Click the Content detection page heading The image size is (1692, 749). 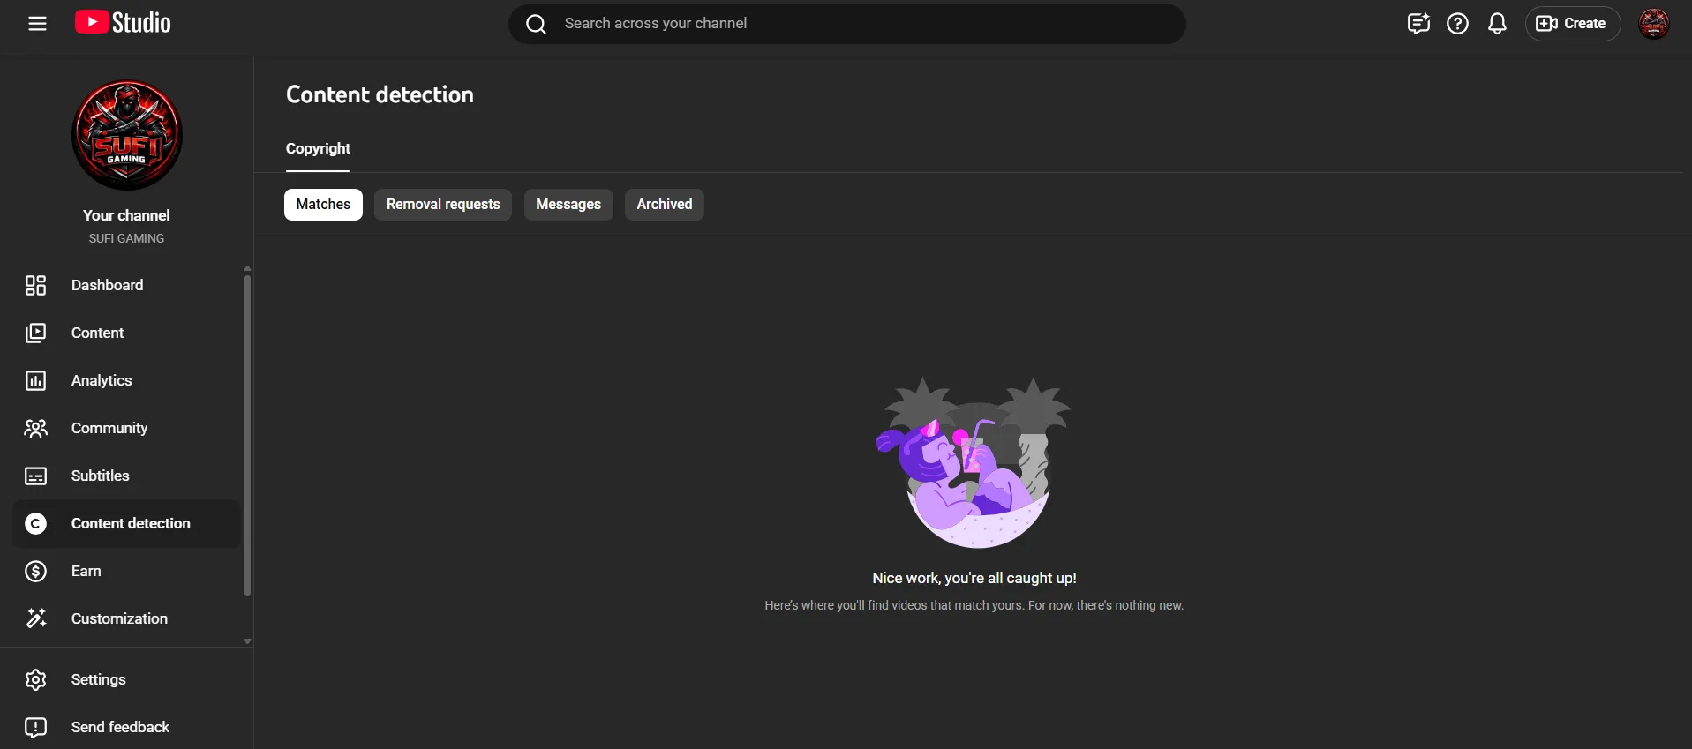(x=380, y=94)
